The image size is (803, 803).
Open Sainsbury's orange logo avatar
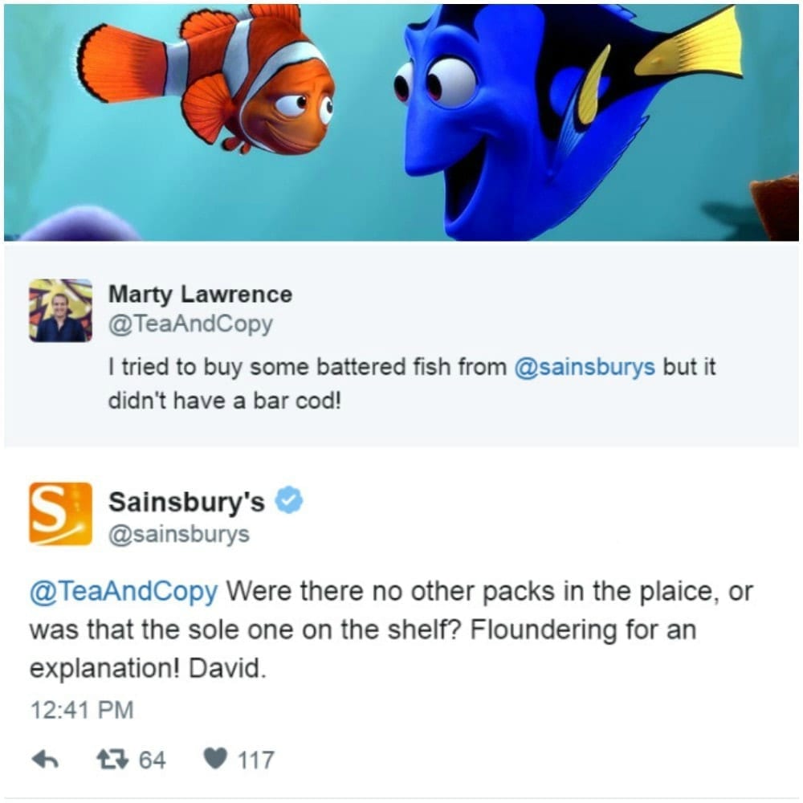tap(60, 513)
